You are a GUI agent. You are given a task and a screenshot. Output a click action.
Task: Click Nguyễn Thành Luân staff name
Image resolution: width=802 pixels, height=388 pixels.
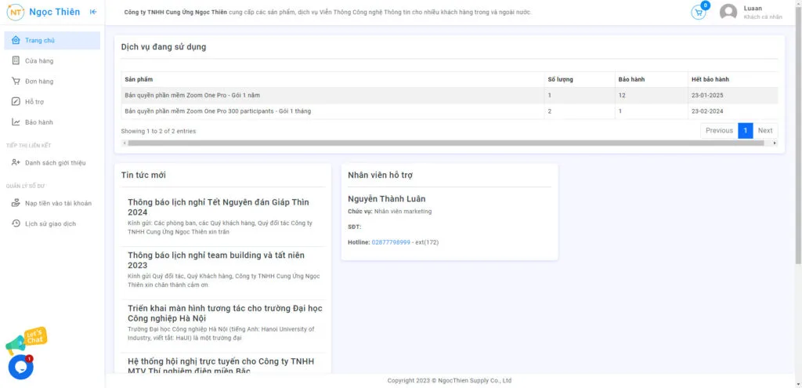point(387,199)
